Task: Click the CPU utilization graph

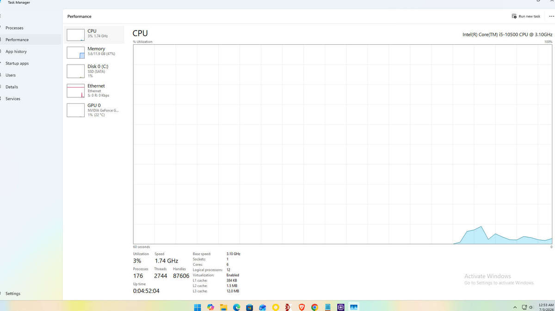Action: click(343, 144)
